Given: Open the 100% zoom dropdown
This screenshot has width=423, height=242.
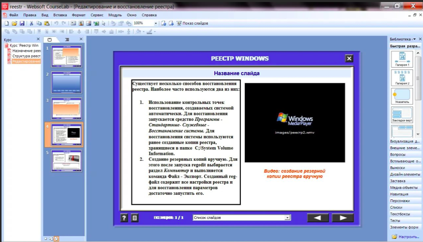Looking at the screenshot, I should click(x=156, y=24).
